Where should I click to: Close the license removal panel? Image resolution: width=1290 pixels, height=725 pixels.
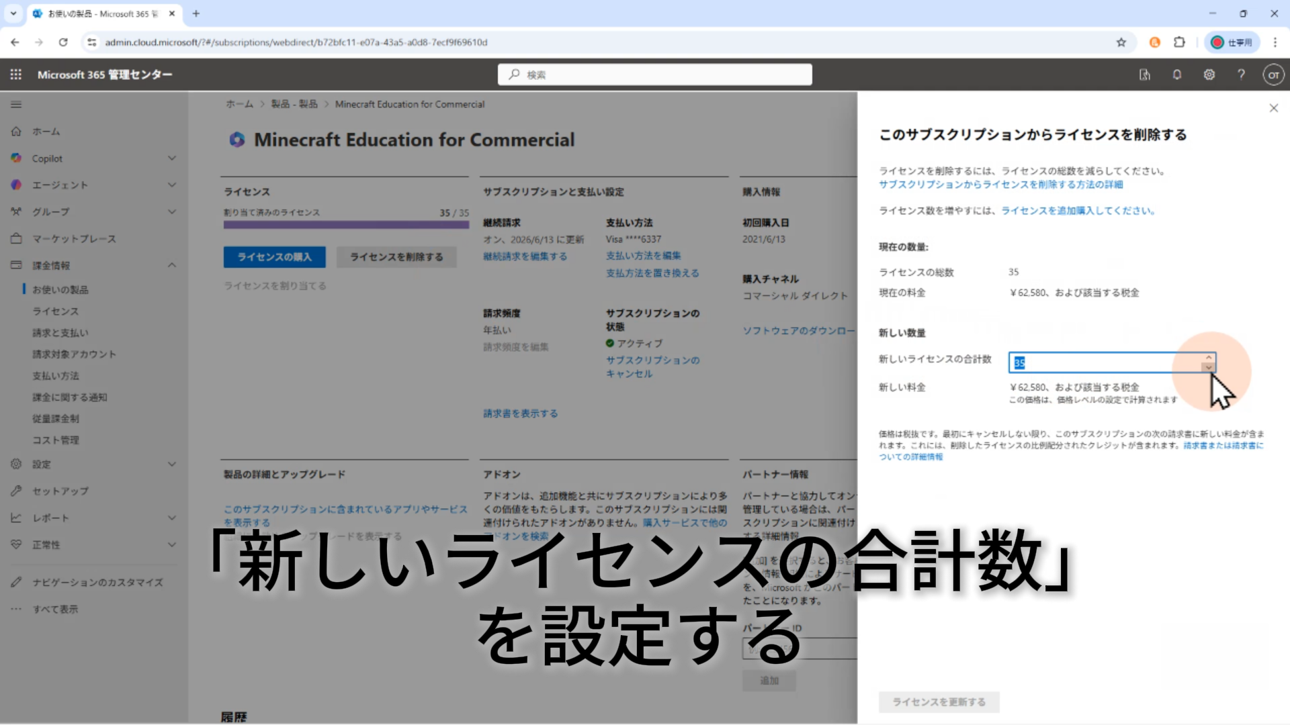coord(1273,108)
